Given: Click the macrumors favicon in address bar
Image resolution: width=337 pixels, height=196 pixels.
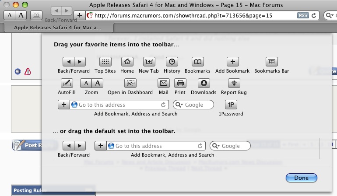Looking at the screenshot, I should coord(90,15).
